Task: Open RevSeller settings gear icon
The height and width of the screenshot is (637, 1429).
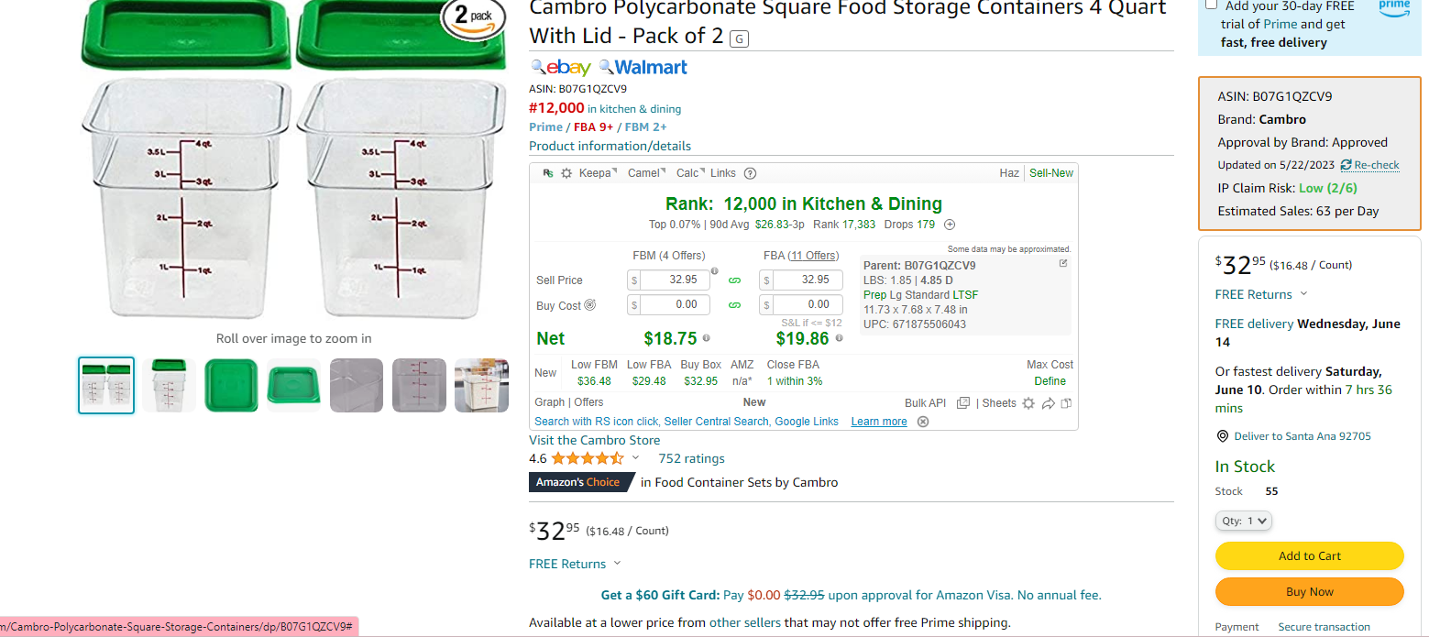Action: 566,173
